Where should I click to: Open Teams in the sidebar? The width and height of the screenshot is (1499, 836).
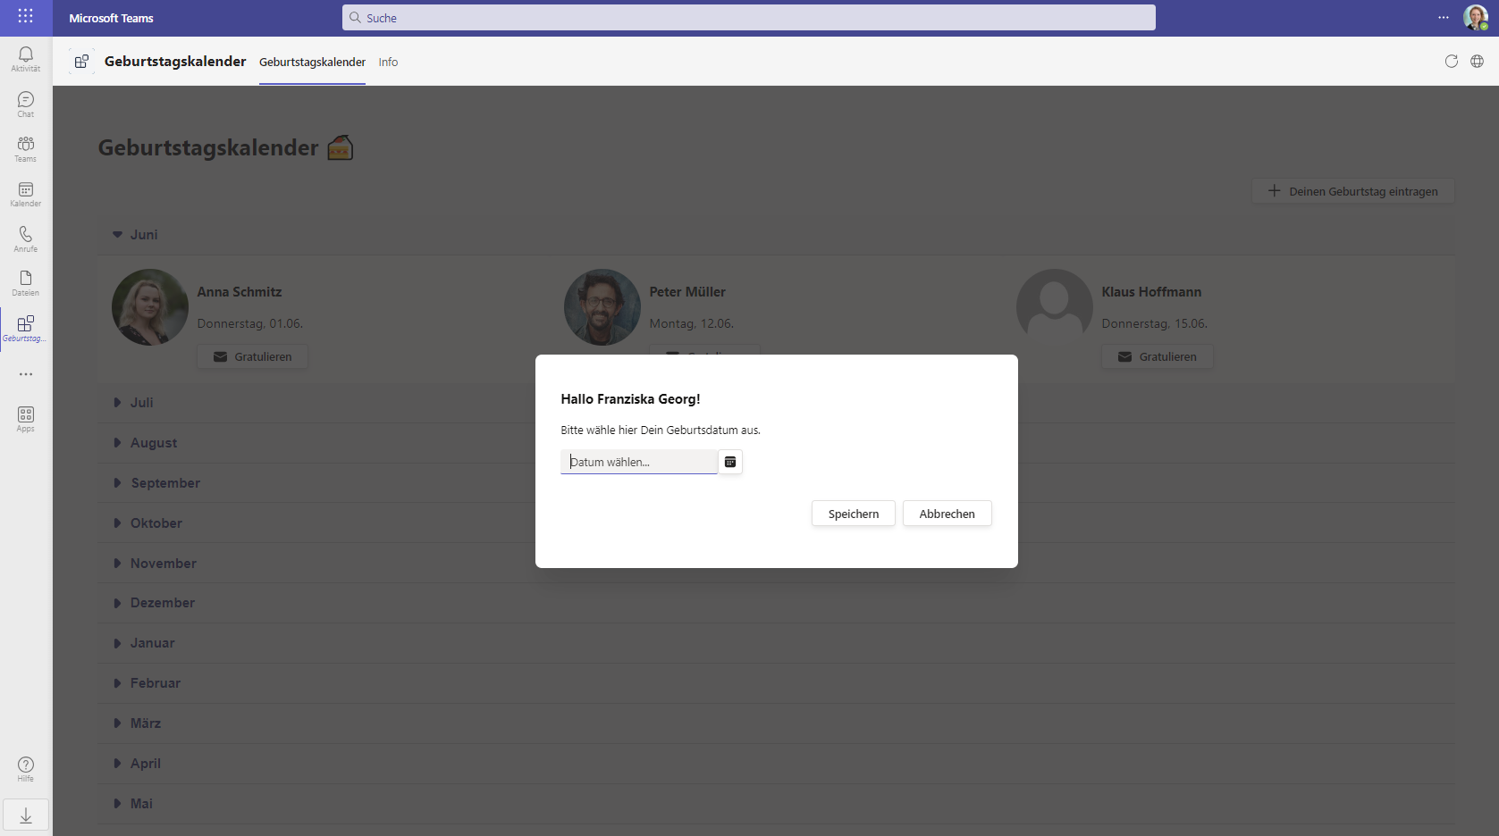point(25,149)
